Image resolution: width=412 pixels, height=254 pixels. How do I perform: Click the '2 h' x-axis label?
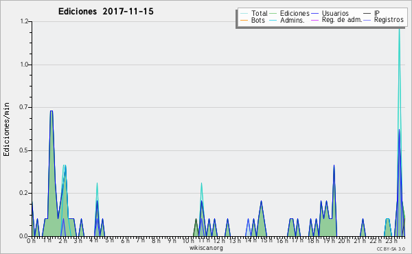62,240
